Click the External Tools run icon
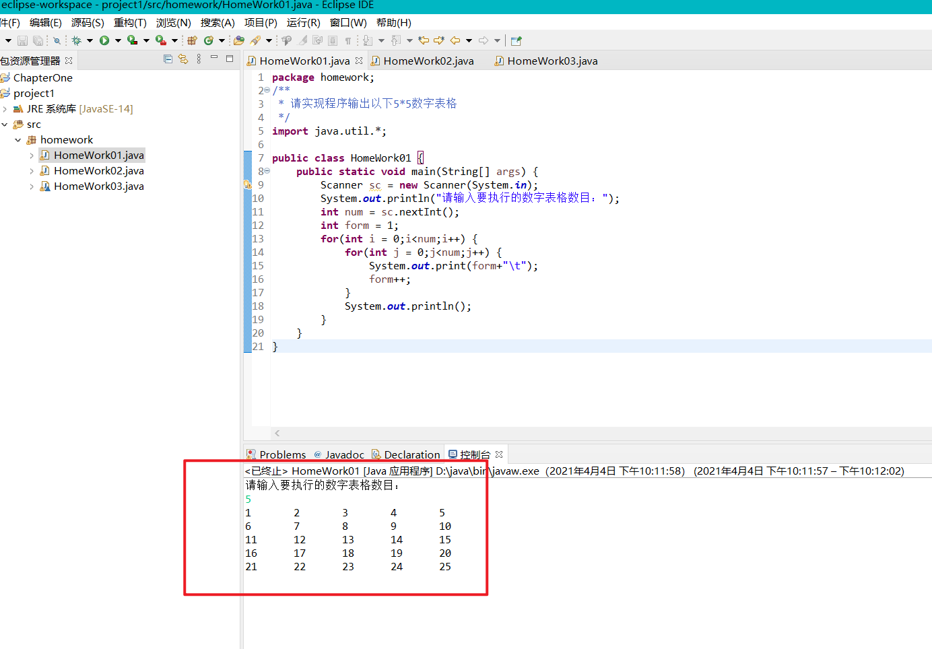 (x=160, y=40)
